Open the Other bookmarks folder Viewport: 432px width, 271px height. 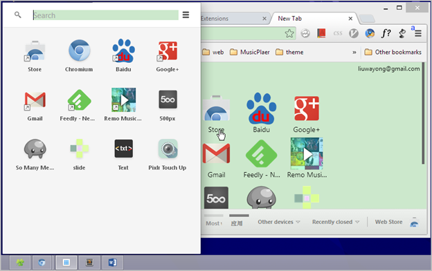393,53
